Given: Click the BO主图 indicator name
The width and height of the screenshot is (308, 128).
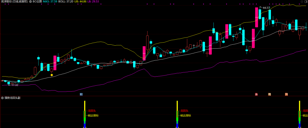Looking at the screenshot, I should tap(37, 1).
